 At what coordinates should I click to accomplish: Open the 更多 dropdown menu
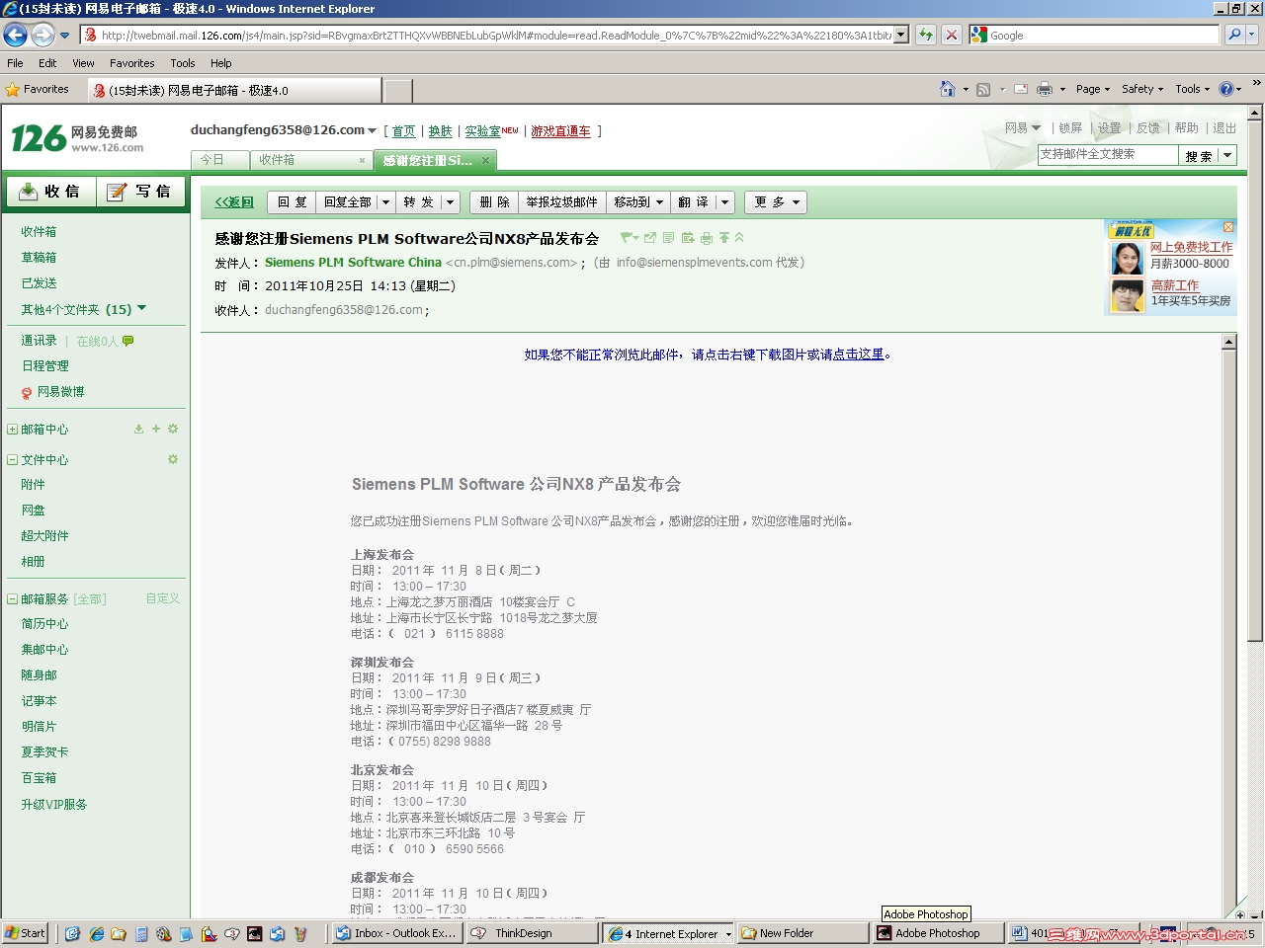[x=776, y=202]
